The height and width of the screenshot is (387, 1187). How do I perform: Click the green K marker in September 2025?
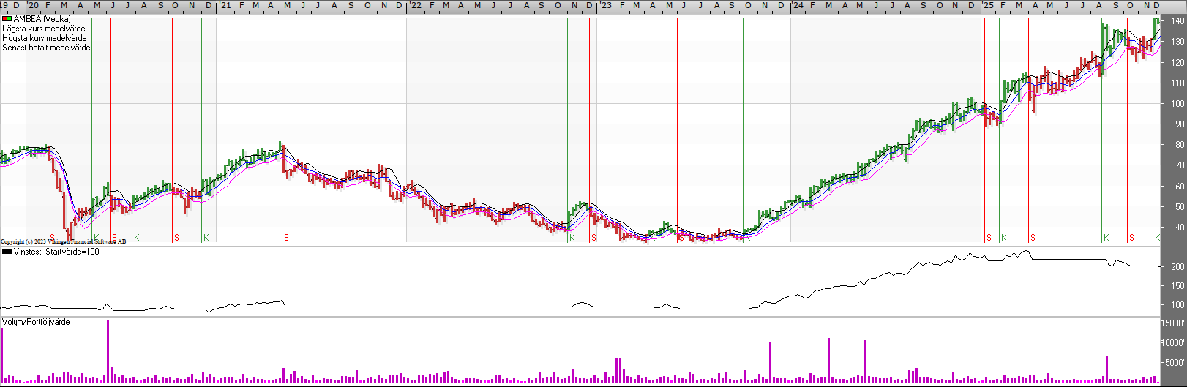(x=1106, y=238)
